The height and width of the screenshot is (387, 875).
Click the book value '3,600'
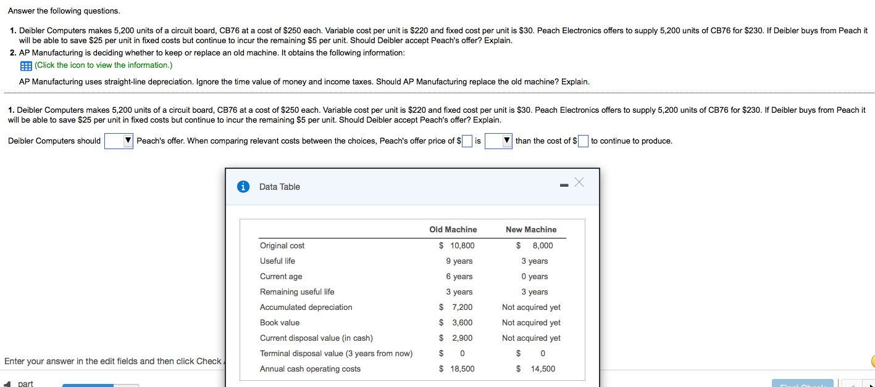[463, 322]
